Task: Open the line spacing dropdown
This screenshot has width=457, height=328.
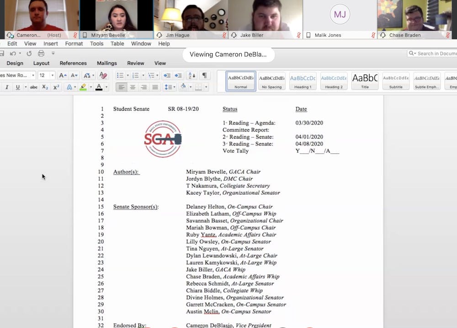Action: point(174,87)
